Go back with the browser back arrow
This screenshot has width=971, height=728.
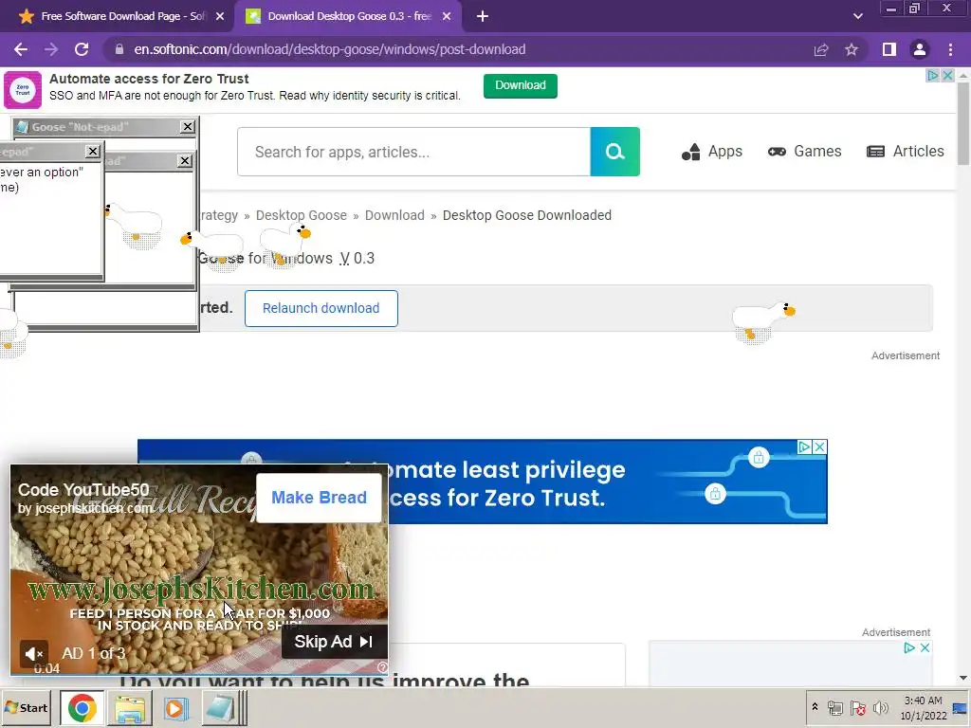[x=21, y=49]
